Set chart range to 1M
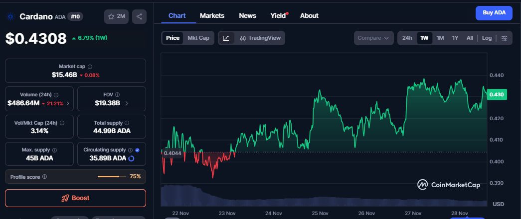This screenshot has height=219, width=521. click(440, 38)
